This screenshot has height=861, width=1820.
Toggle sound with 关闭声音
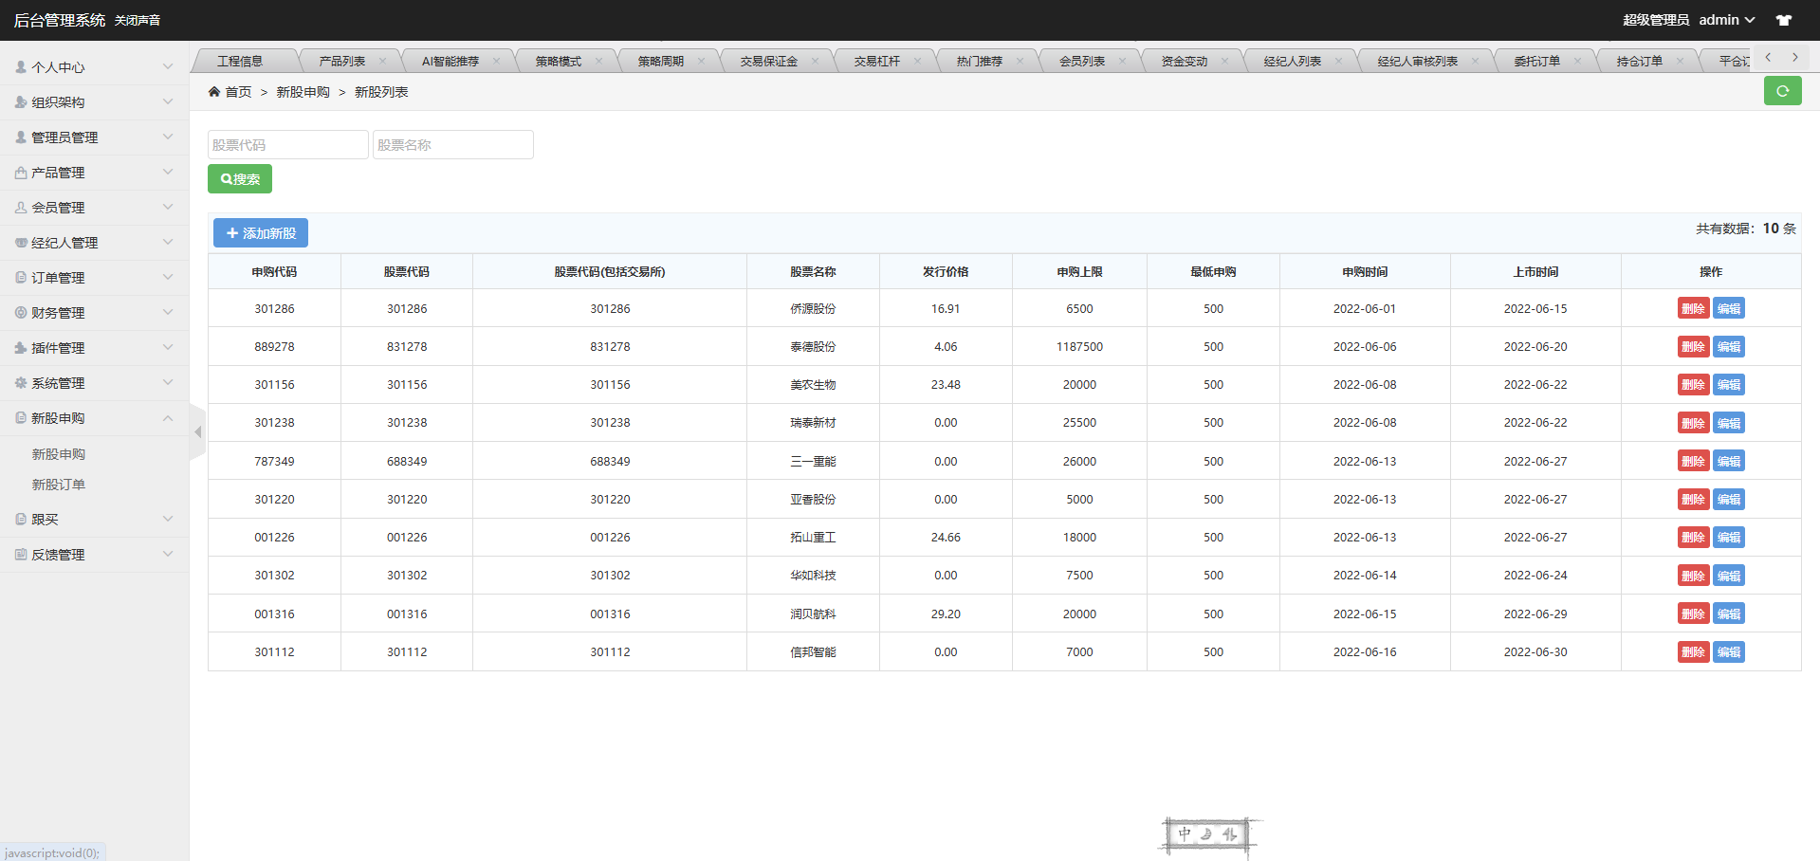click(x=138, y=20)
